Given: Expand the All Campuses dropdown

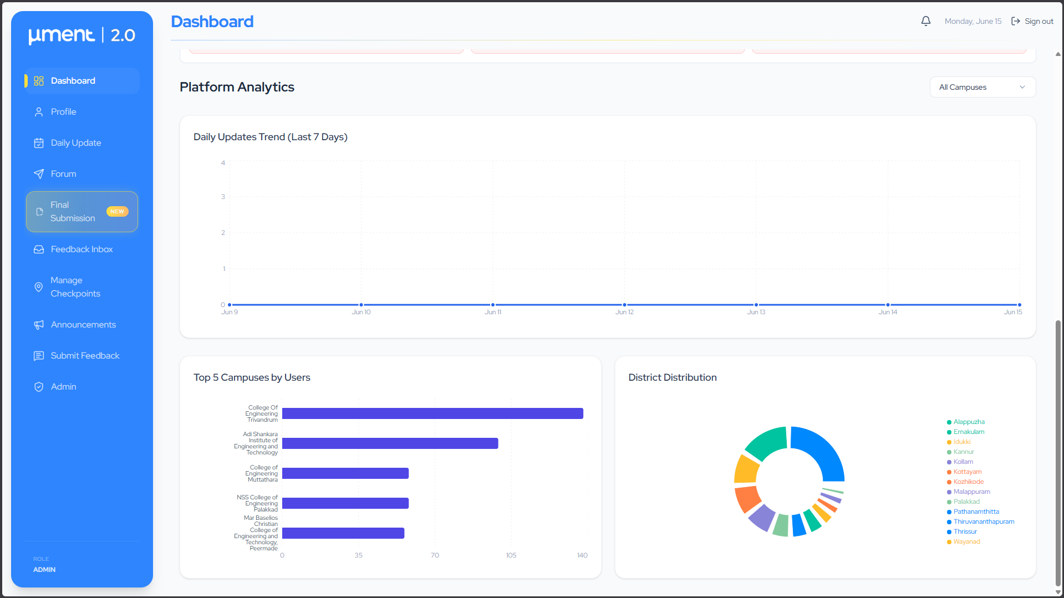Looking at the screenshot, I should pyautogui.click(x=982, y=87).
